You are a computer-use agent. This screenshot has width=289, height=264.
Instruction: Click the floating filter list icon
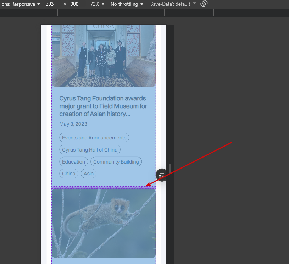coord(161,175)
